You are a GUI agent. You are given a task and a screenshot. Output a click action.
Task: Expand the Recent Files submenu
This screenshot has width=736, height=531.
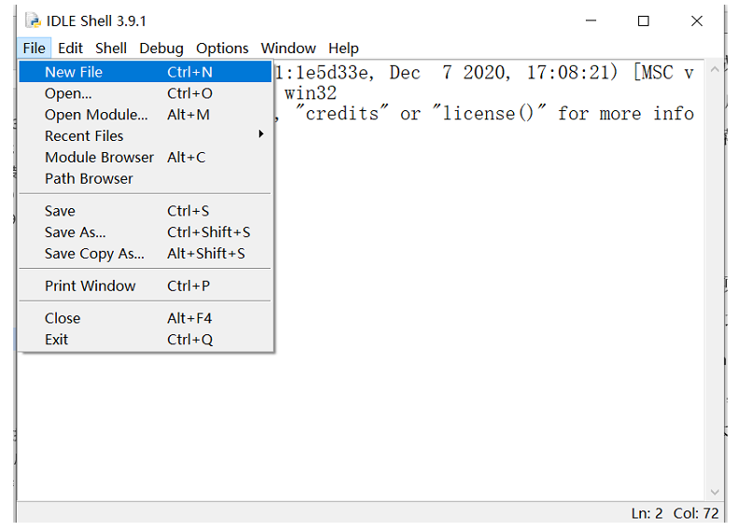click(x=145, y=135)
